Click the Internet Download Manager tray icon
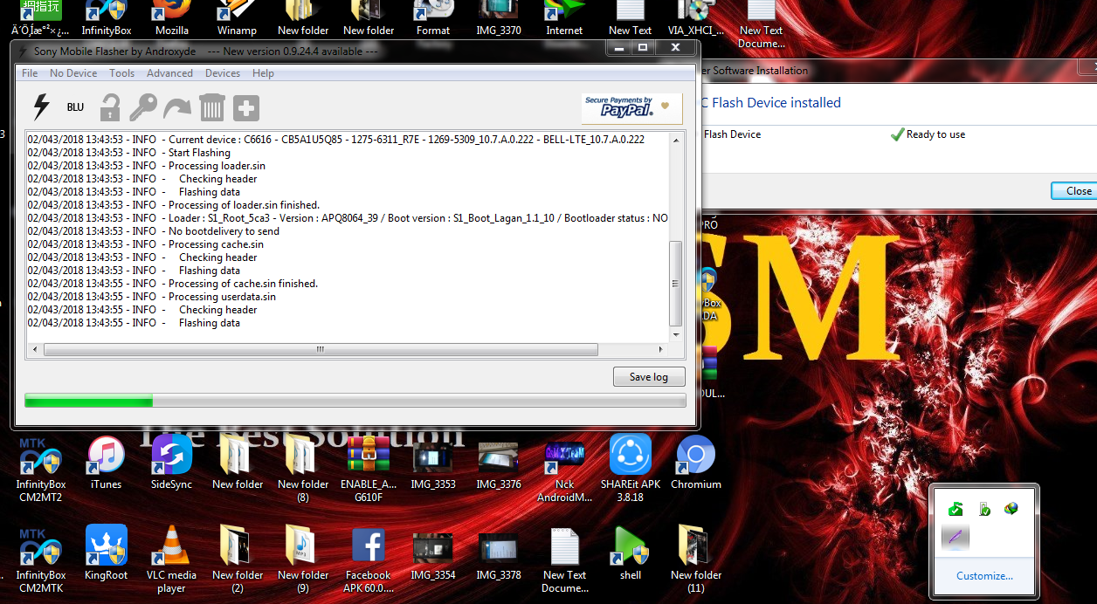 [x=1011, y=509]
